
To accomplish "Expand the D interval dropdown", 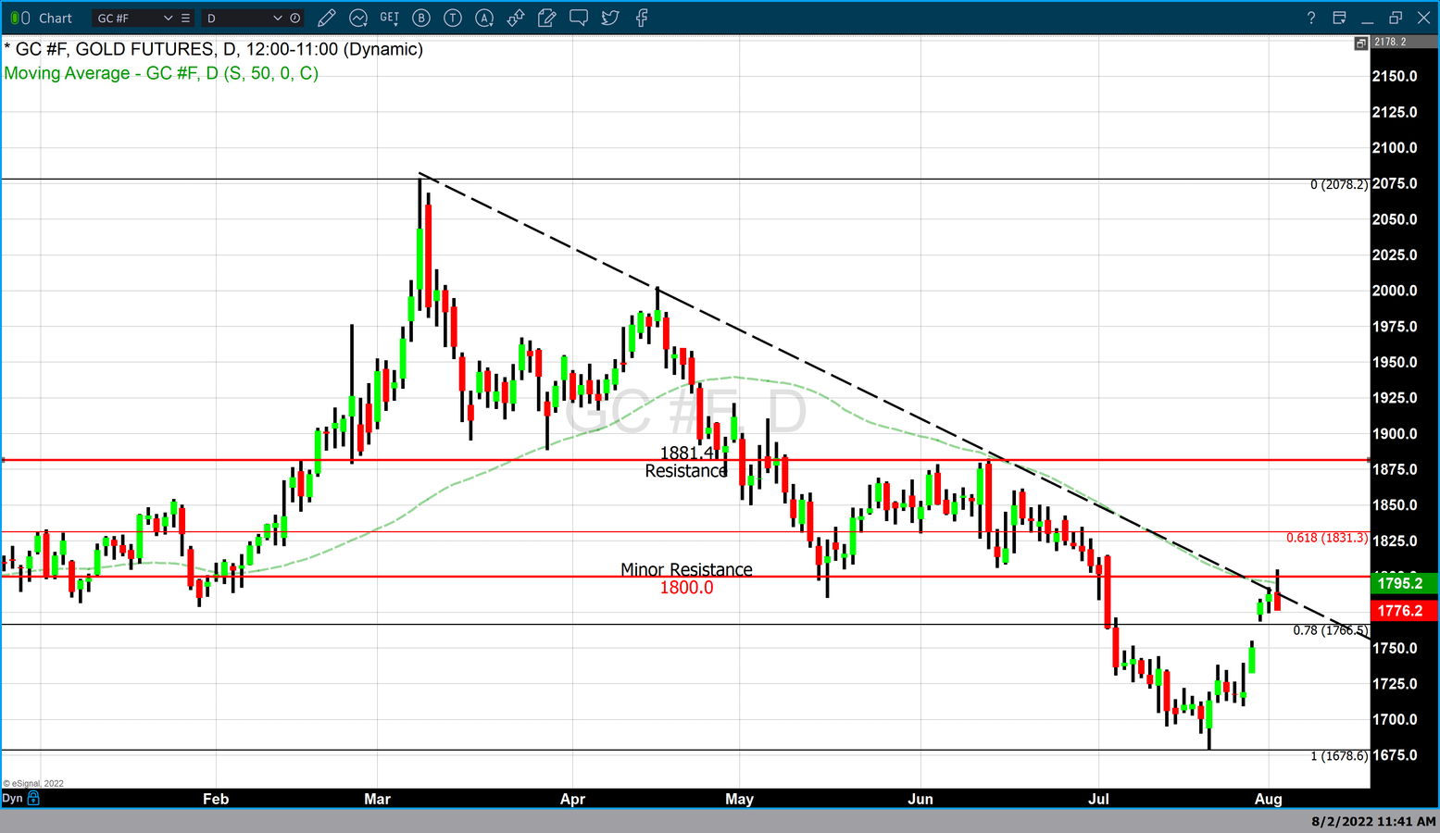I will 277,18.
